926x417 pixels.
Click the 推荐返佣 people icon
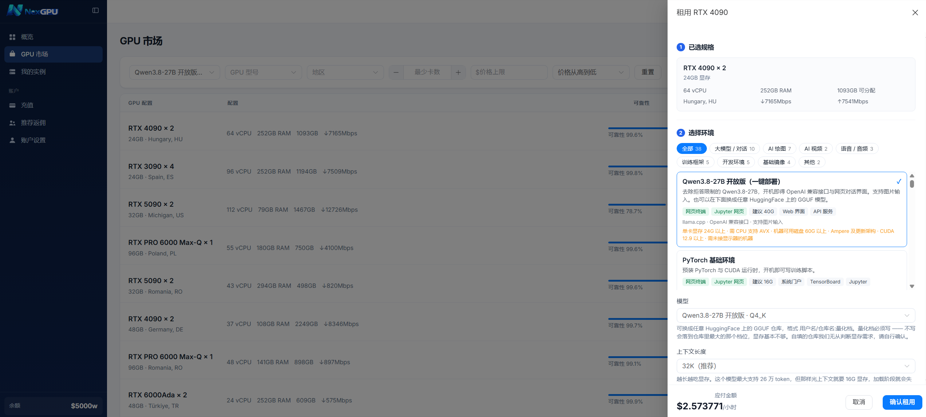12,123
